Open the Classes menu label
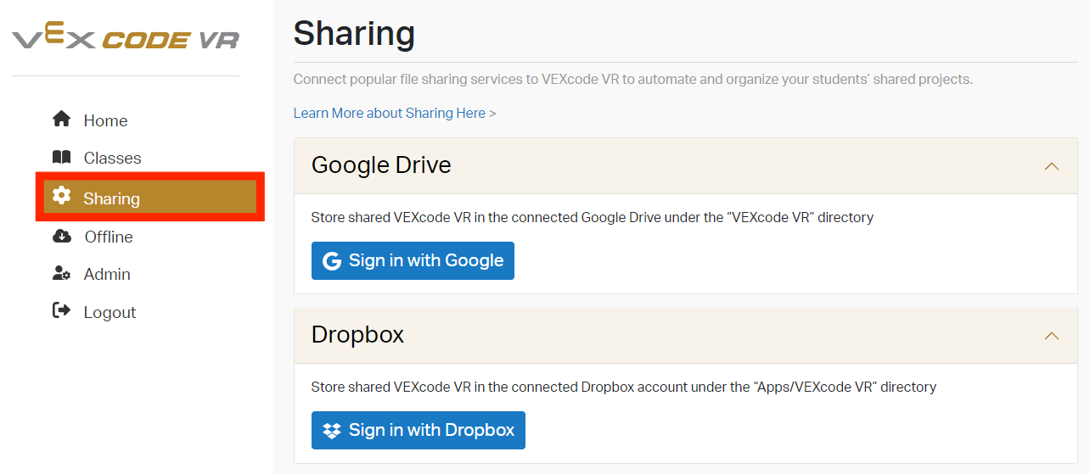 112,159
